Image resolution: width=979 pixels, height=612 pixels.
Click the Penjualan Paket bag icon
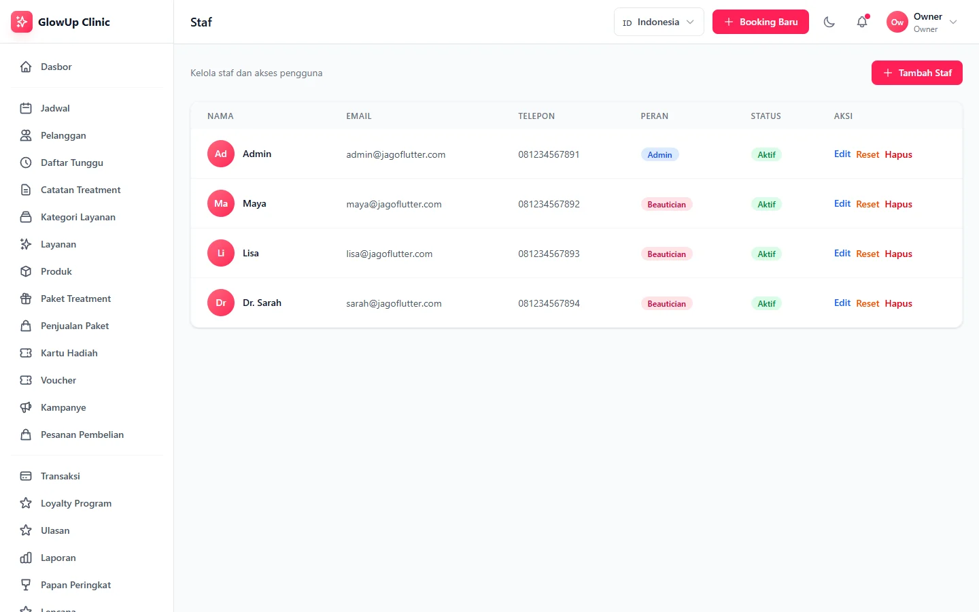point(26,326)
